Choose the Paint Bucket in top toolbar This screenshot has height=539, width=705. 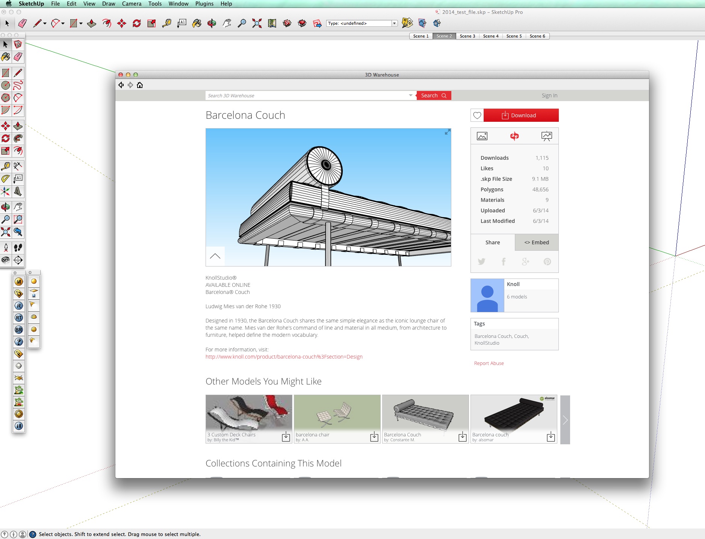[x=197, y=23]
